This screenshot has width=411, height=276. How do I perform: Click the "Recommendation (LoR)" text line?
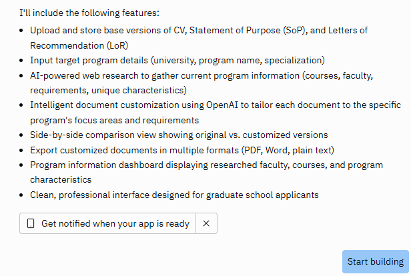(79, 45)
